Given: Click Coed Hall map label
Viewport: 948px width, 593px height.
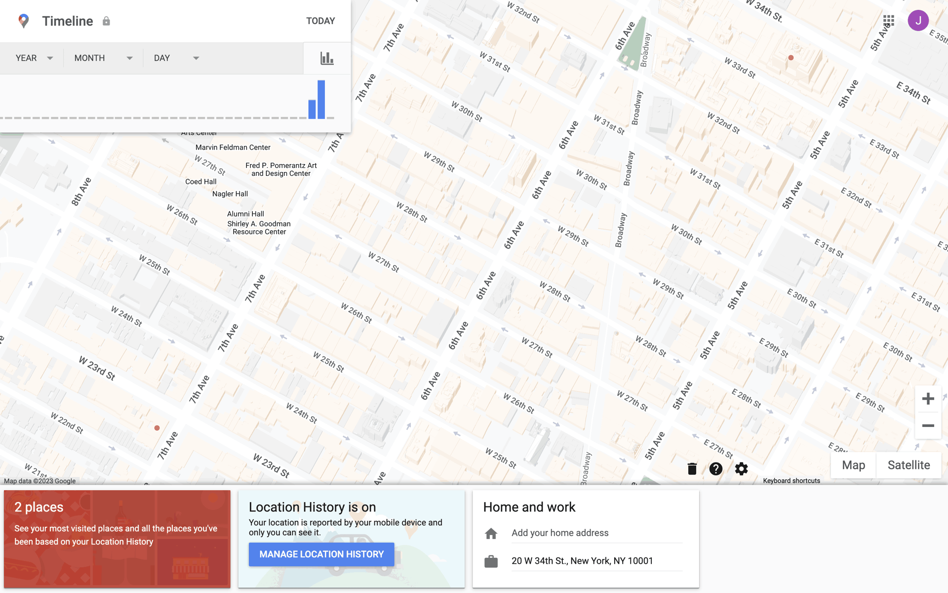Looking at the screenshot, I should 201,182.
